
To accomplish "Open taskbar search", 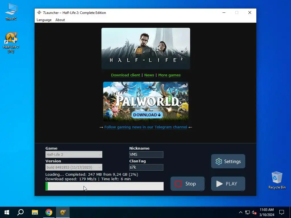I will [x=20, y=212].
